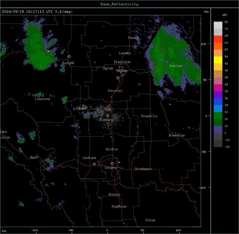Click the dark blue 36 dBZ legend swatch
Image resolution: width=239 pixels, height=234 pixels.
click(218, 101)
